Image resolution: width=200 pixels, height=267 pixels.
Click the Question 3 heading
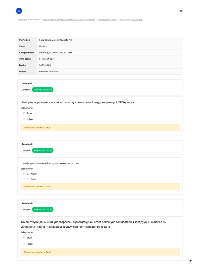(27, 203)
